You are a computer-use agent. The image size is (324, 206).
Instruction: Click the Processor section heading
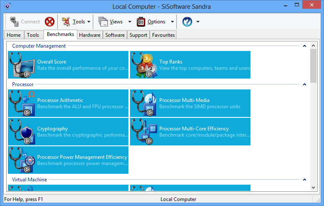click(23, 84)
